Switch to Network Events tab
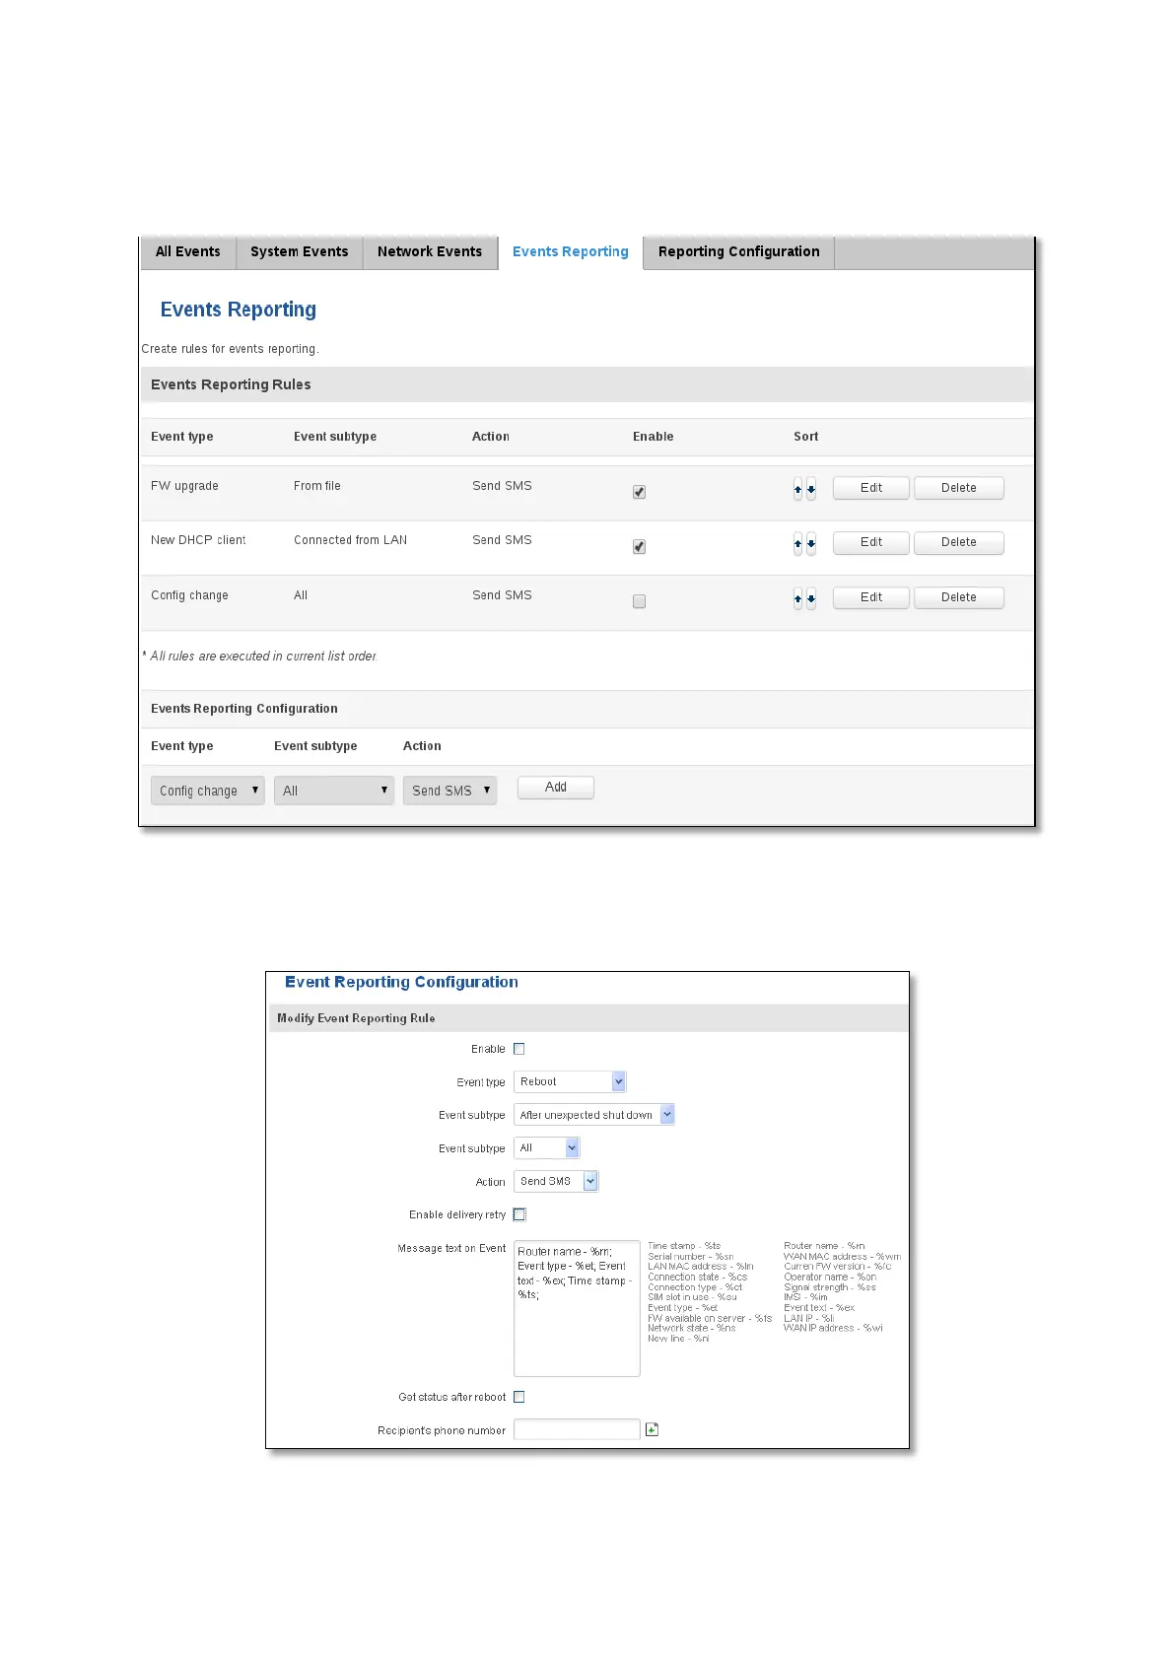The width and height of the screenshot is (1174, 1660). click(x=430, y=252)
